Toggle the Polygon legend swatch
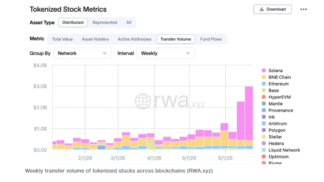The height and width of the screenshot is (182, 324). point(264,130)
